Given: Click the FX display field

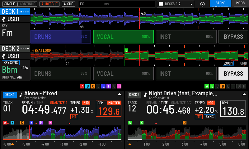Looking at the screenshot, I should (x=116, y=4).
